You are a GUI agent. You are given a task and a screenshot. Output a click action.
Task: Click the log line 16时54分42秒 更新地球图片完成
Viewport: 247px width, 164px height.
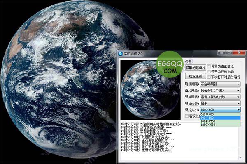(x=144, y=150)
